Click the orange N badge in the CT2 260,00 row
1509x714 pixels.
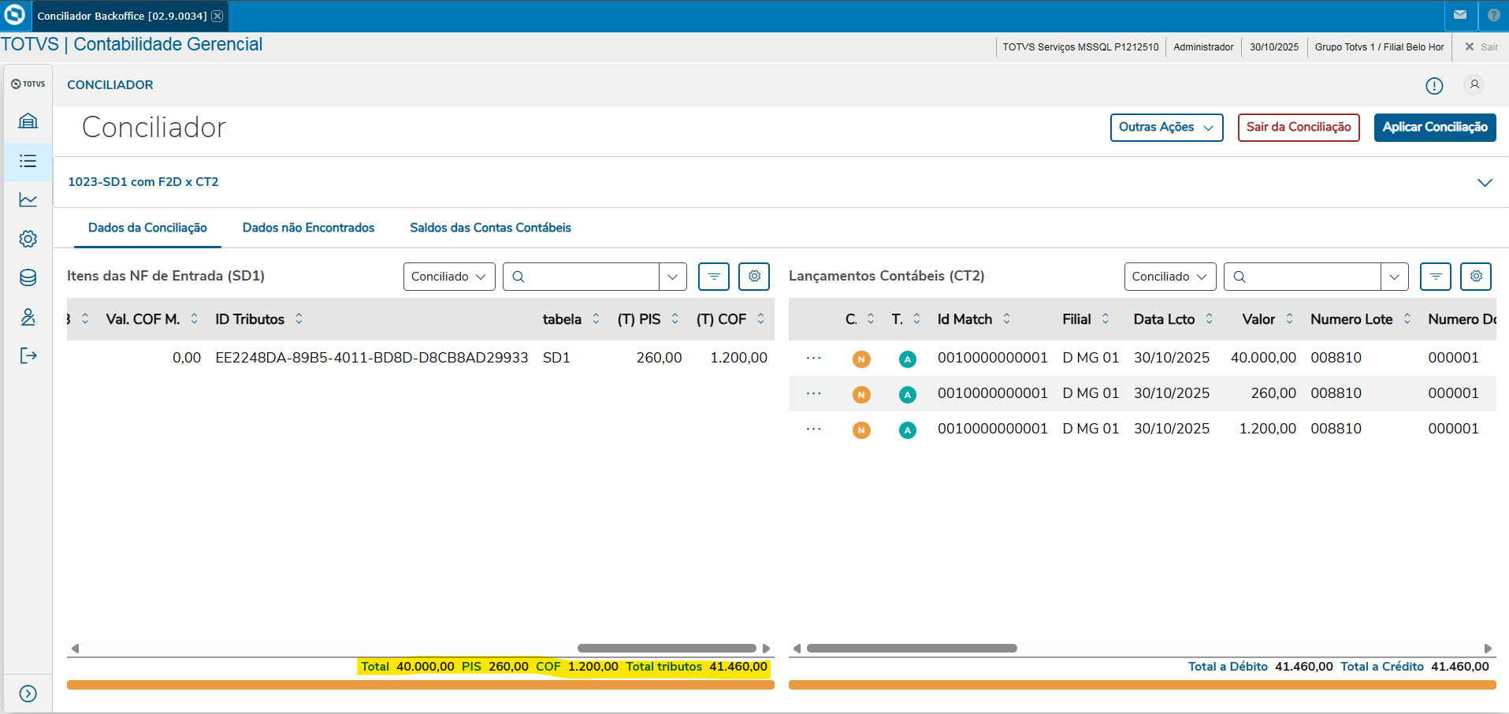[x=861, y=395]
